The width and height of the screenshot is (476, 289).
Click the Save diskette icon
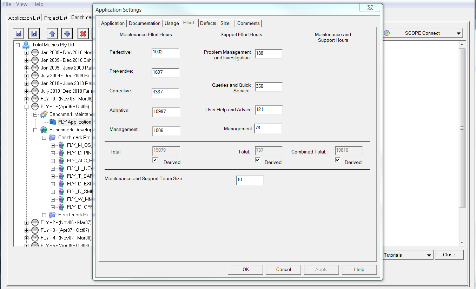click(33, 33)
